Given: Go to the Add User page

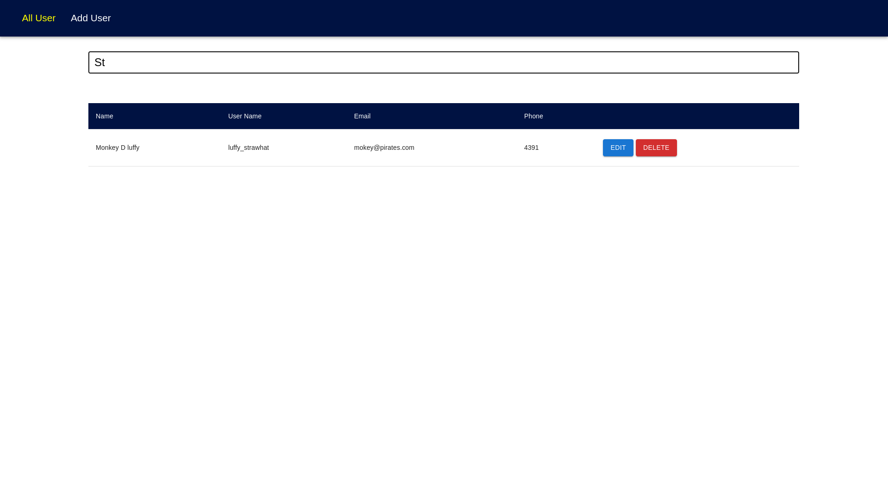Looking at the screenshot, I should [91, 18].
